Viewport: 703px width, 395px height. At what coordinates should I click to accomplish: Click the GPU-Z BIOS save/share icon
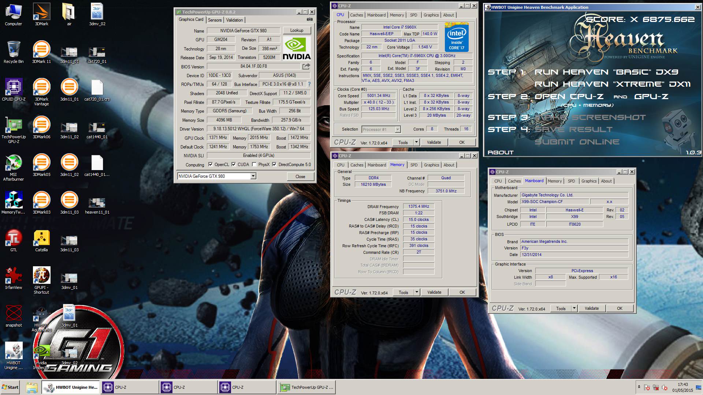point(306,66)
